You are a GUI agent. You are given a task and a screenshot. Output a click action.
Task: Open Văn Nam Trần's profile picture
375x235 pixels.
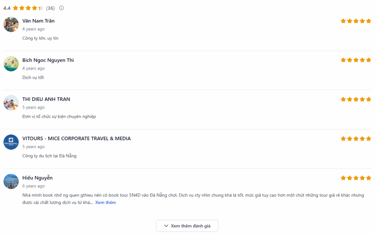click(x=11, y=25)
